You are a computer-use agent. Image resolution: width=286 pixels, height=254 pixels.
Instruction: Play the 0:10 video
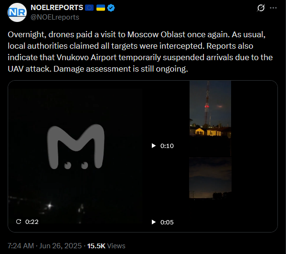pyautogui.click(x=154, y=146)
